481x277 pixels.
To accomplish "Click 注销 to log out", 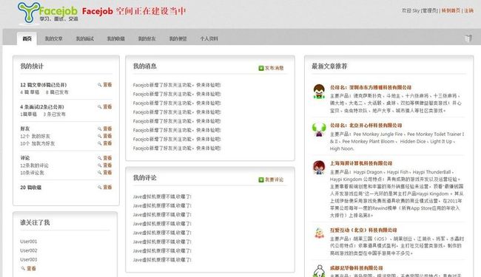I will point(468,10).
